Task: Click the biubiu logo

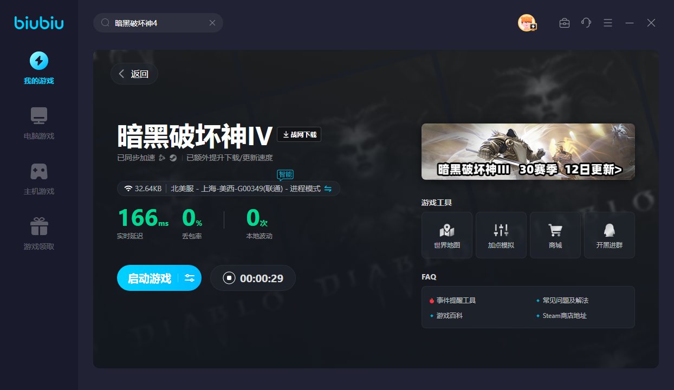Action: (x=39, y=23)
